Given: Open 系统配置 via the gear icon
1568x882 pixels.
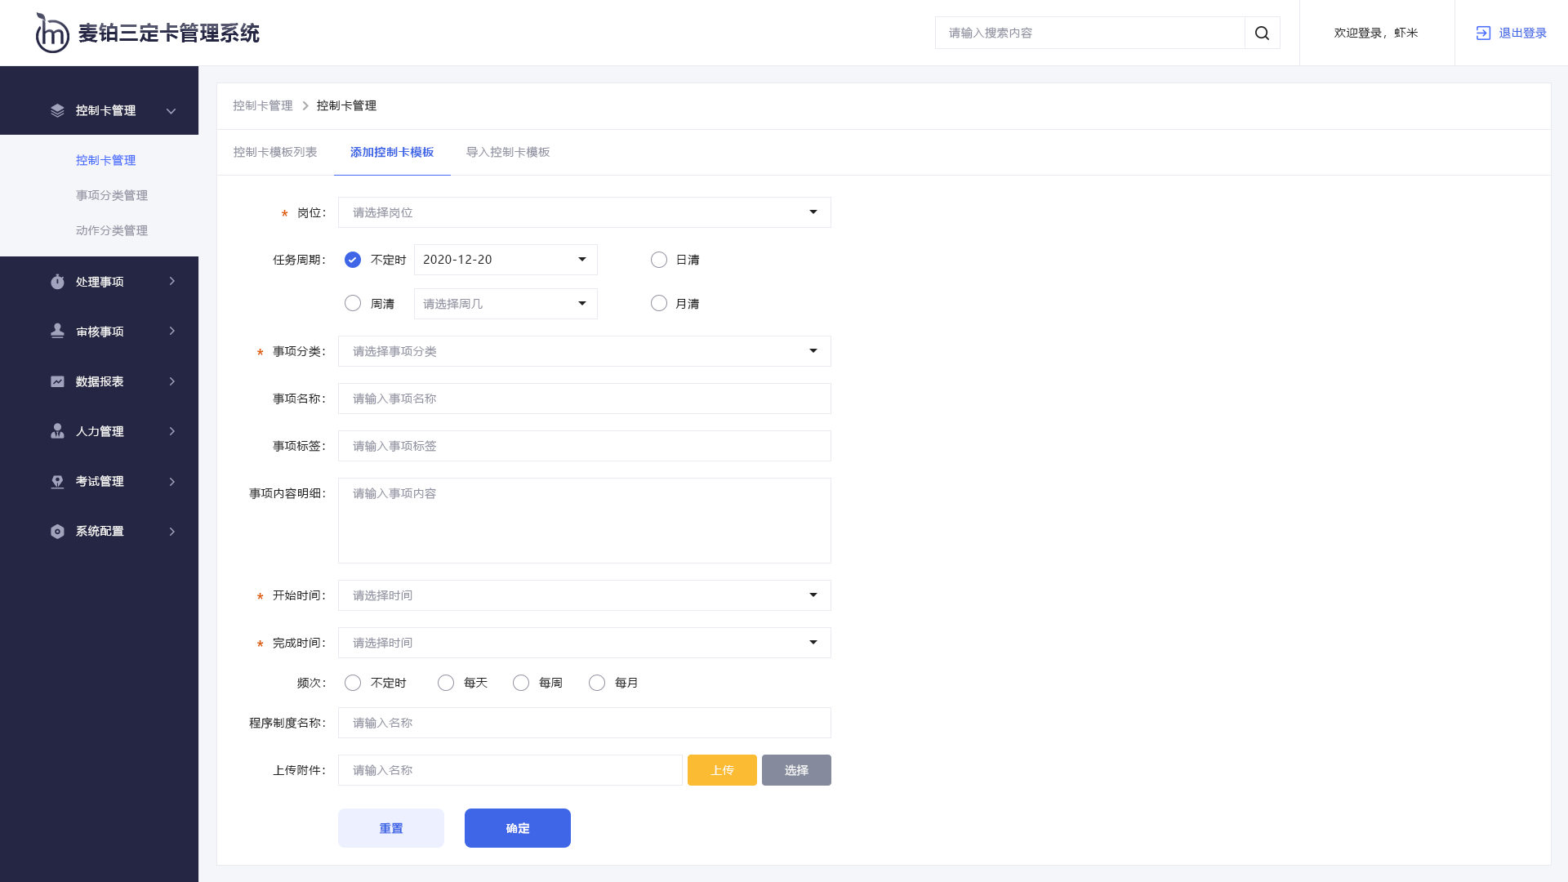Looking at the screenshot, I should [x=56, y=531].
